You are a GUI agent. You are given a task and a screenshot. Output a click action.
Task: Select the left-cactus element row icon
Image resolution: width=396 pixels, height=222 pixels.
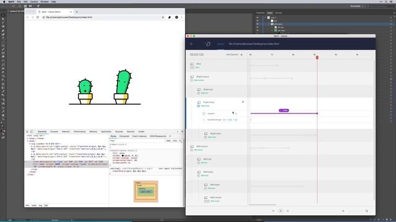click(x=192, y=147)
